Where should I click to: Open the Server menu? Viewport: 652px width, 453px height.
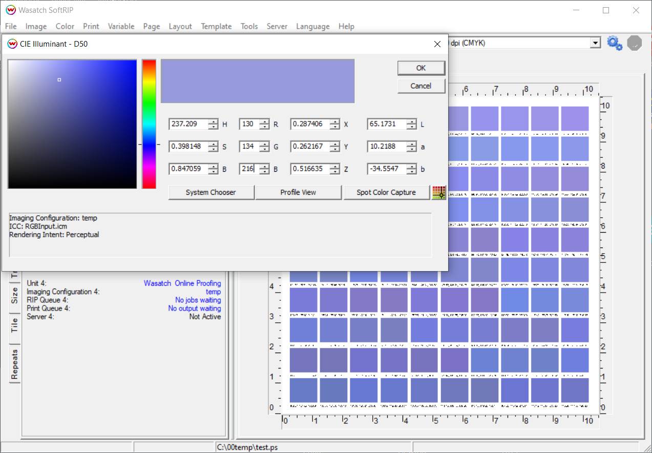pyautogui.click(x=277, y=26)
